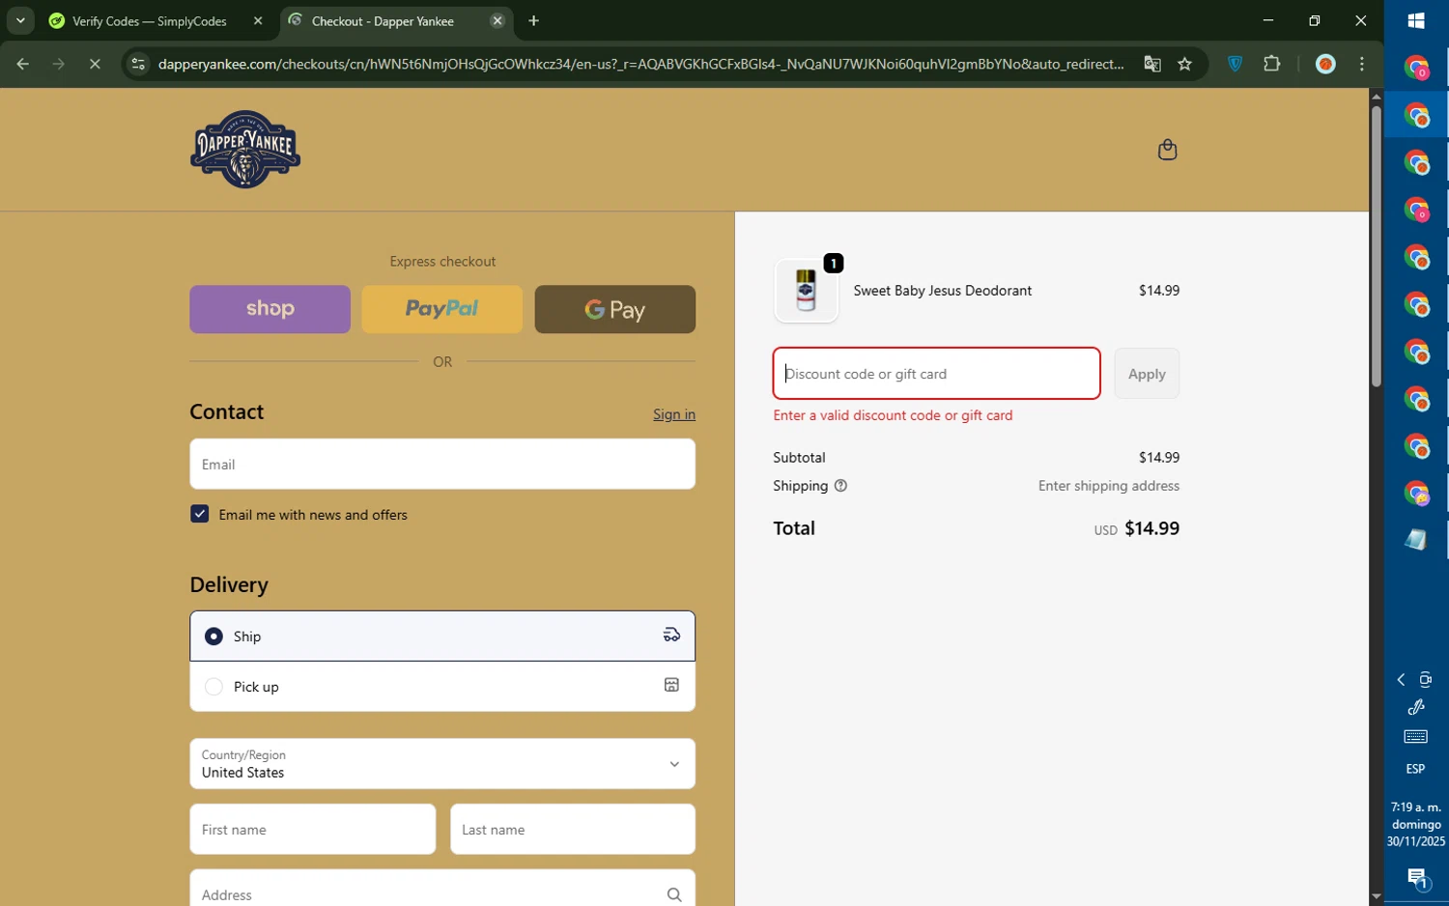Focus the Email input field
This screenshot has height=906, width=1449.
tap(442, 464)
